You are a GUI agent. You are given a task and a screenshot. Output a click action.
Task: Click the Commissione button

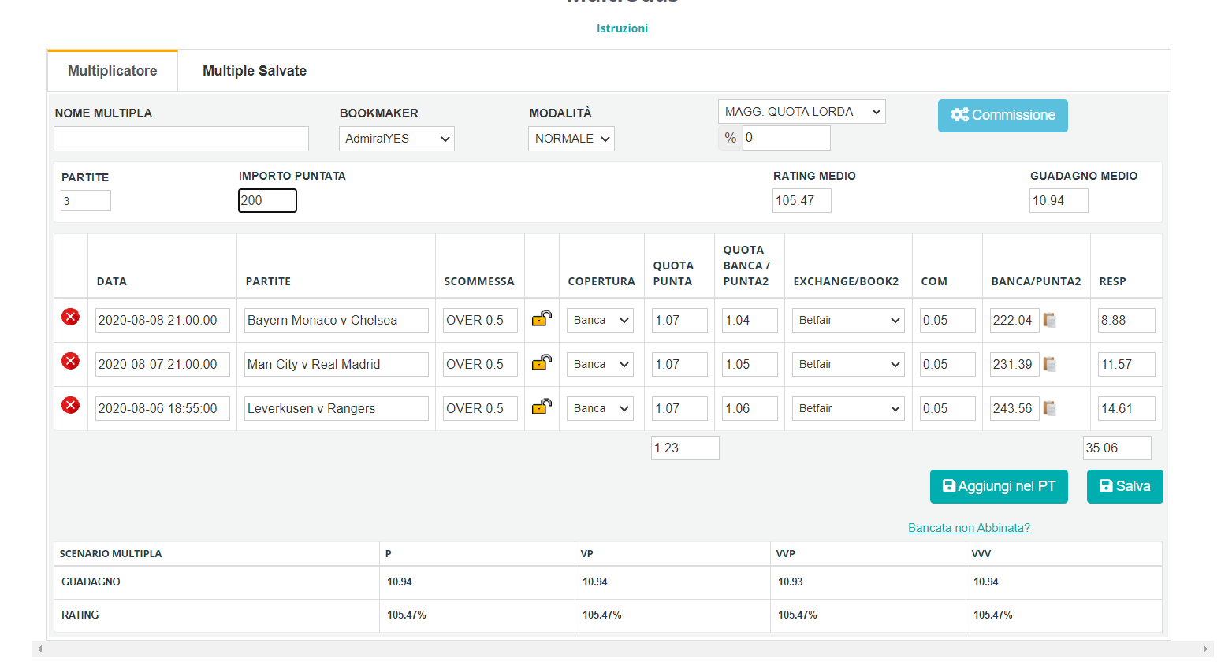tap(1003, 116)
